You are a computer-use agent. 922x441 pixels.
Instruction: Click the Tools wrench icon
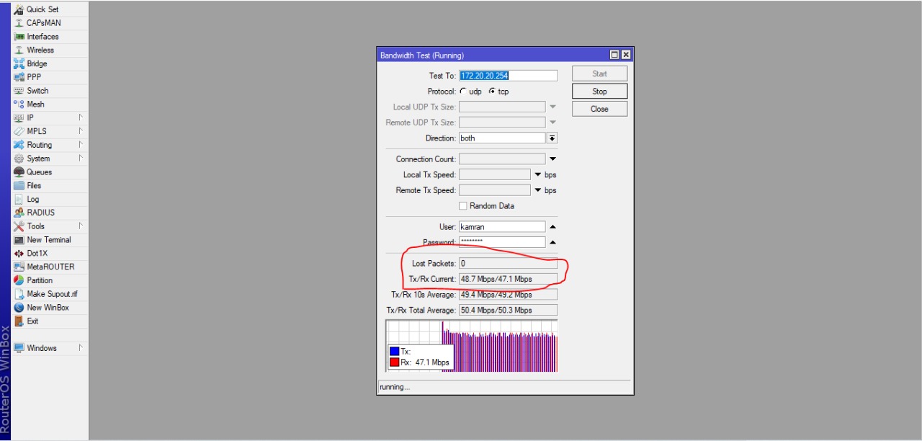pos(19,226)
